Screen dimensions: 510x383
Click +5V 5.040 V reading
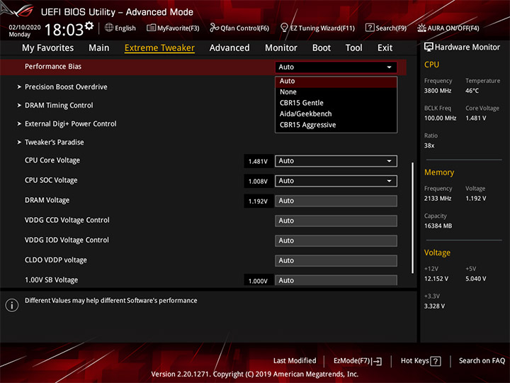pos(476,279)
